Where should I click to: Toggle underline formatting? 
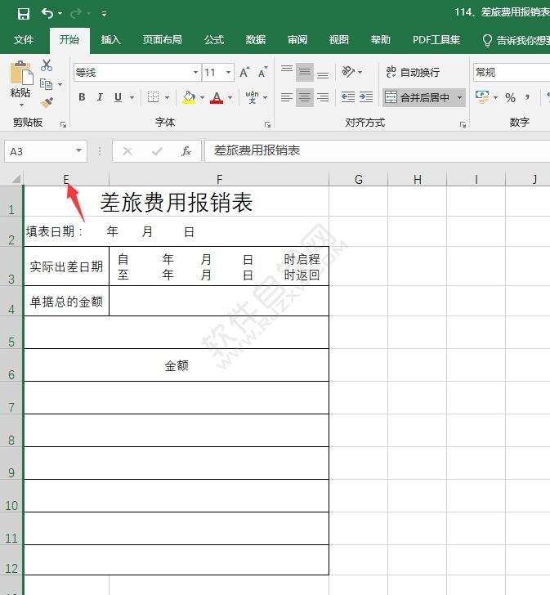118,97
